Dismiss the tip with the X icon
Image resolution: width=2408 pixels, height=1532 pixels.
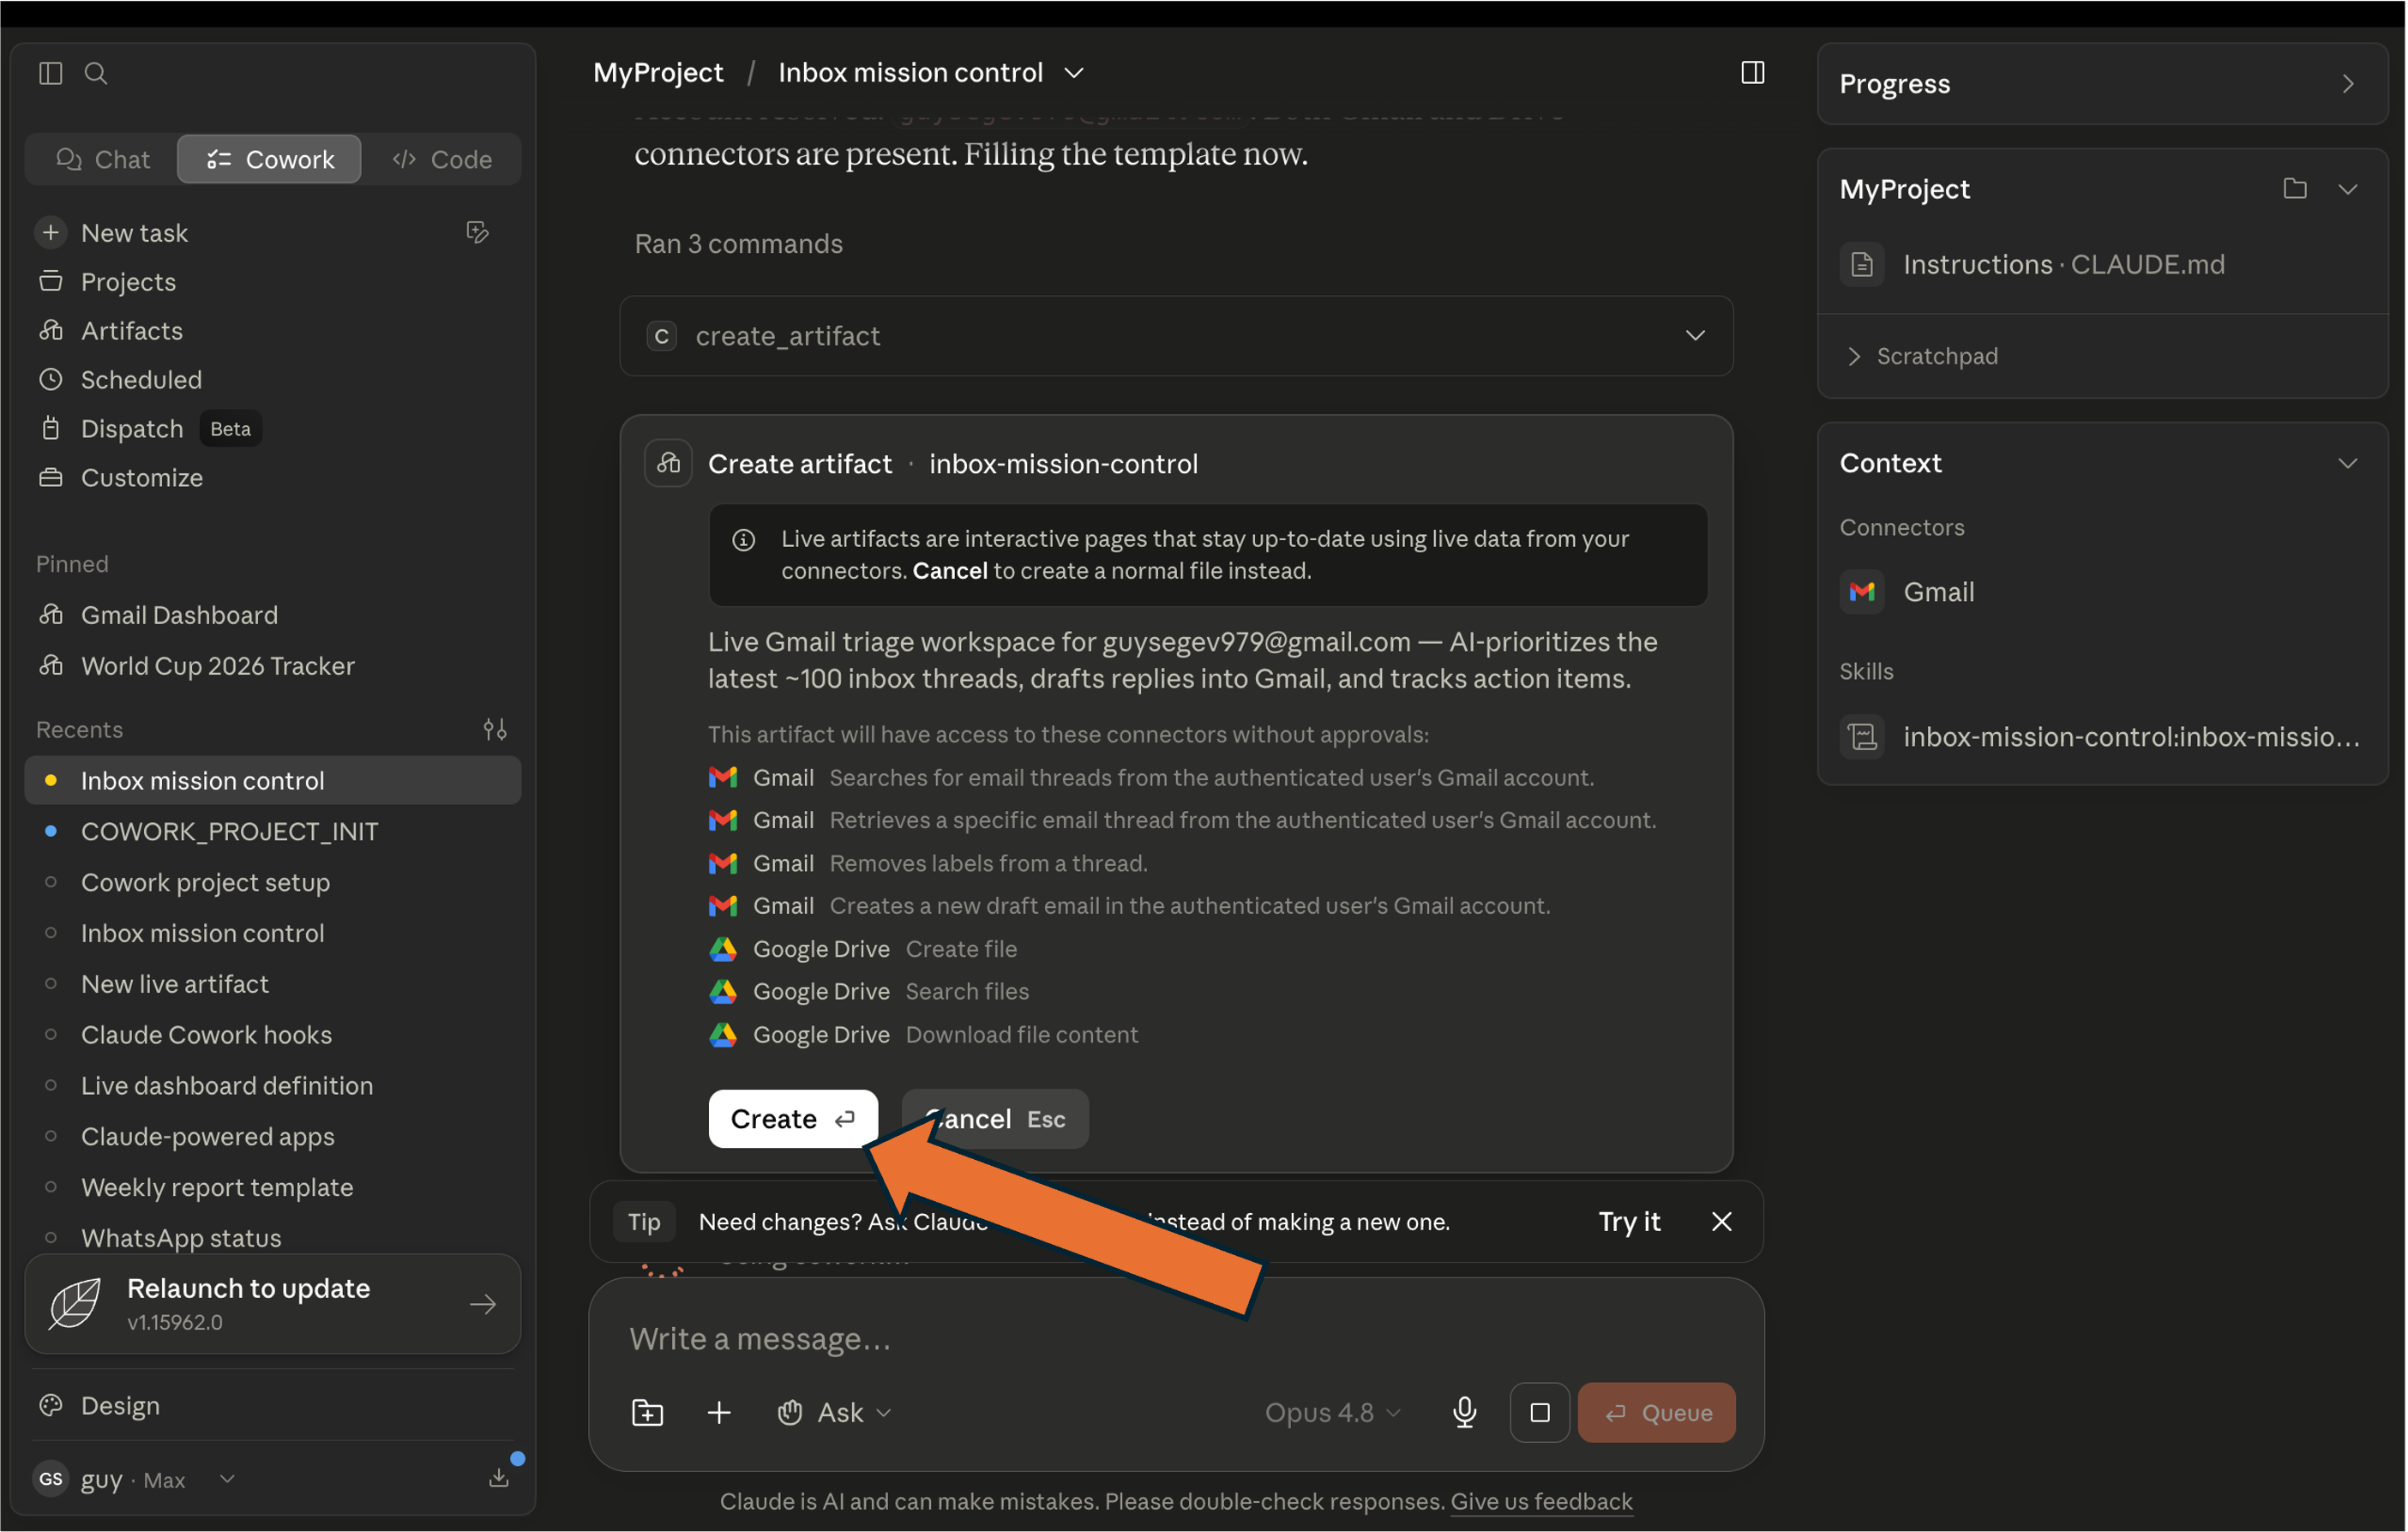tap(1721, 1221)
